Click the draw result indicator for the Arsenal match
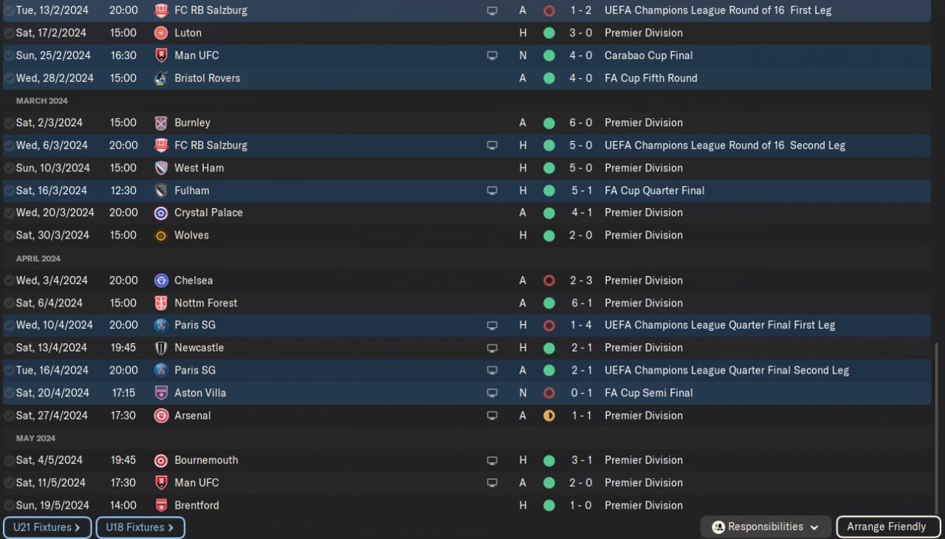The image size is (945, 539). pyautogui.click(x=549, y=416)
